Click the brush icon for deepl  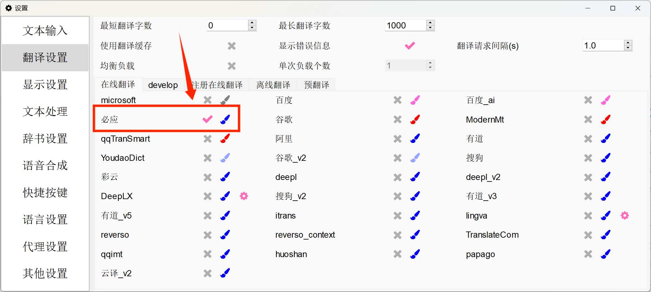pyautogui.click(x=415, y=177)
